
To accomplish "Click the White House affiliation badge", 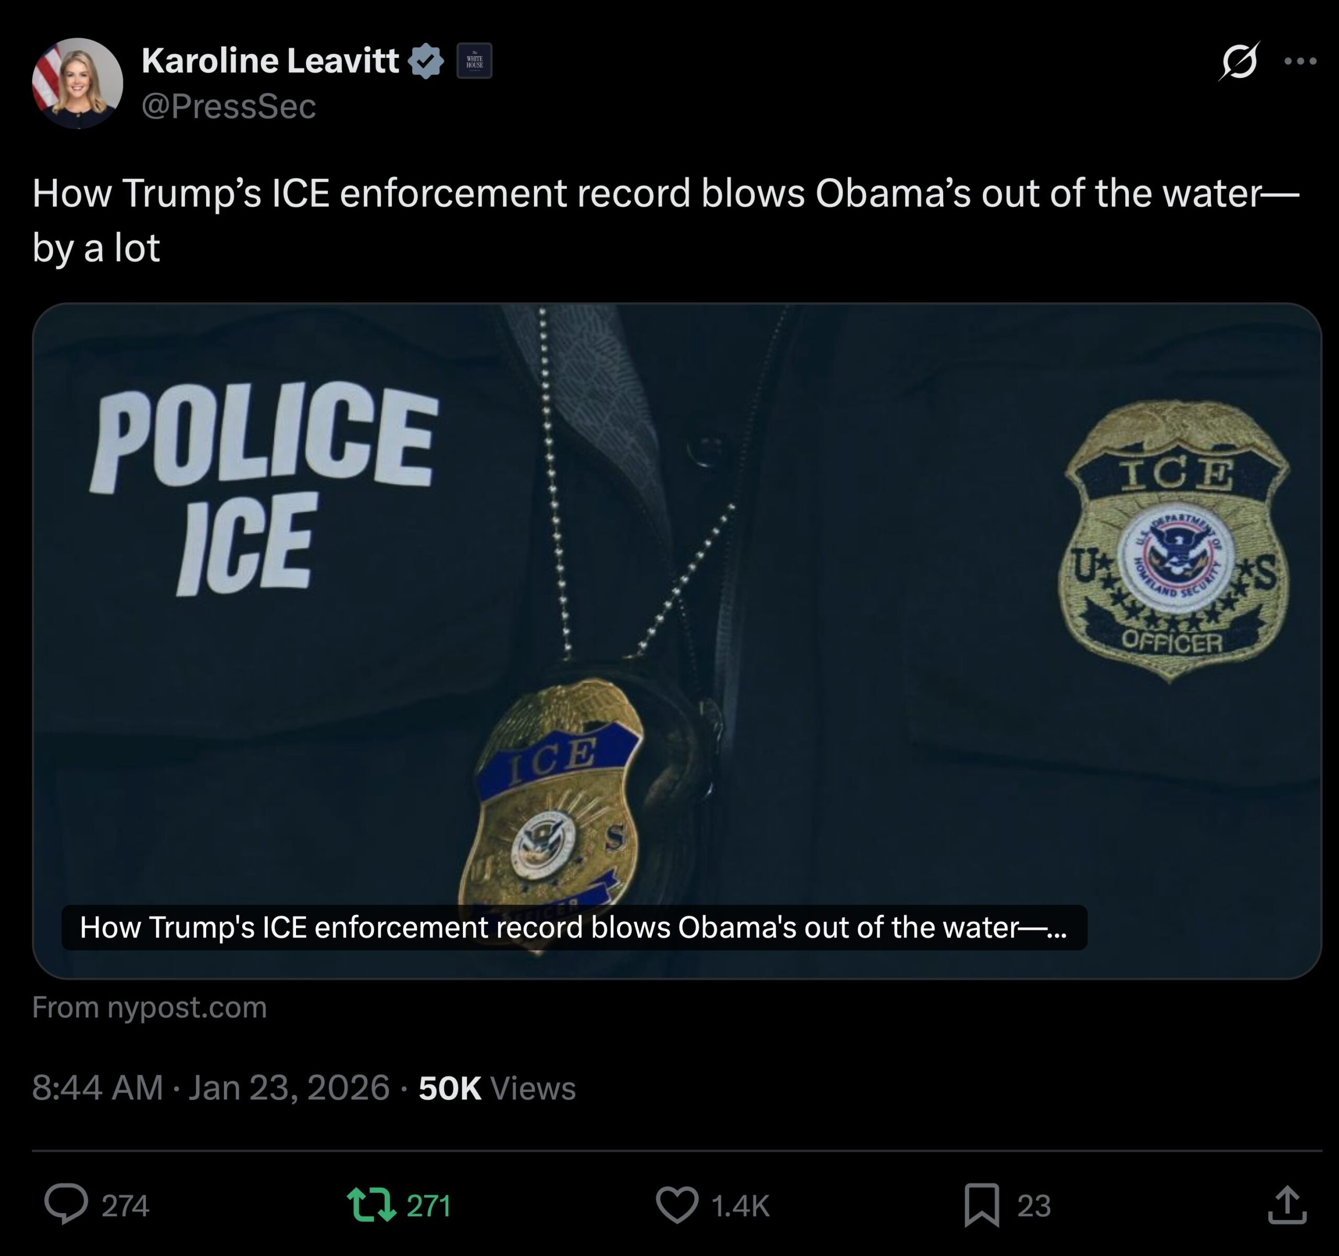I will [x=474, y=61].
